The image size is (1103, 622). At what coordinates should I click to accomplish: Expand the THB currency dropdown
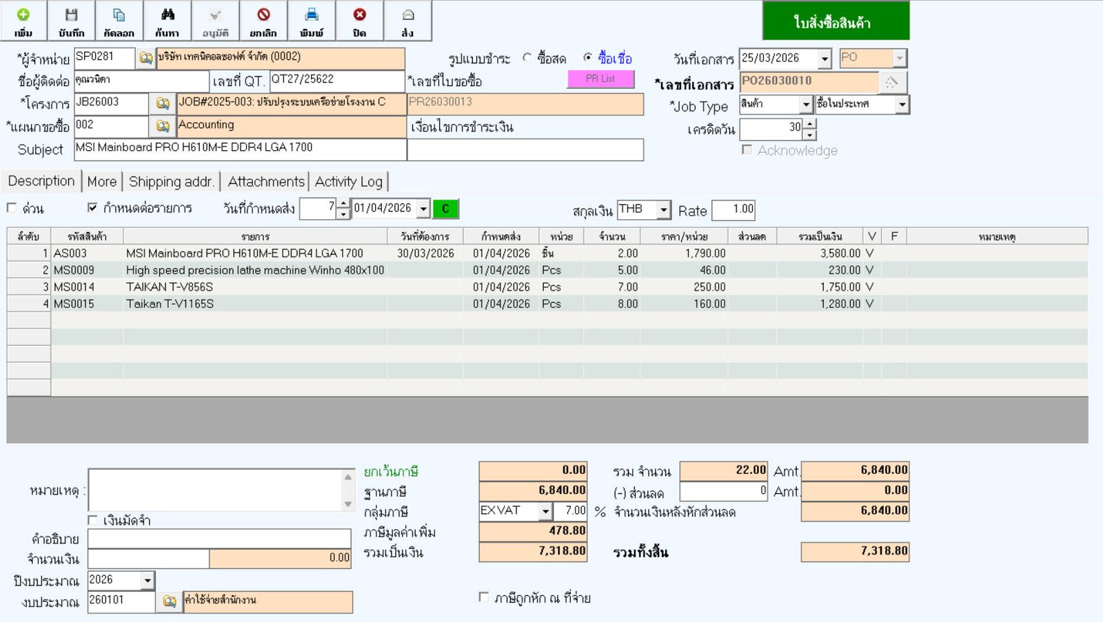pos(663,209)
